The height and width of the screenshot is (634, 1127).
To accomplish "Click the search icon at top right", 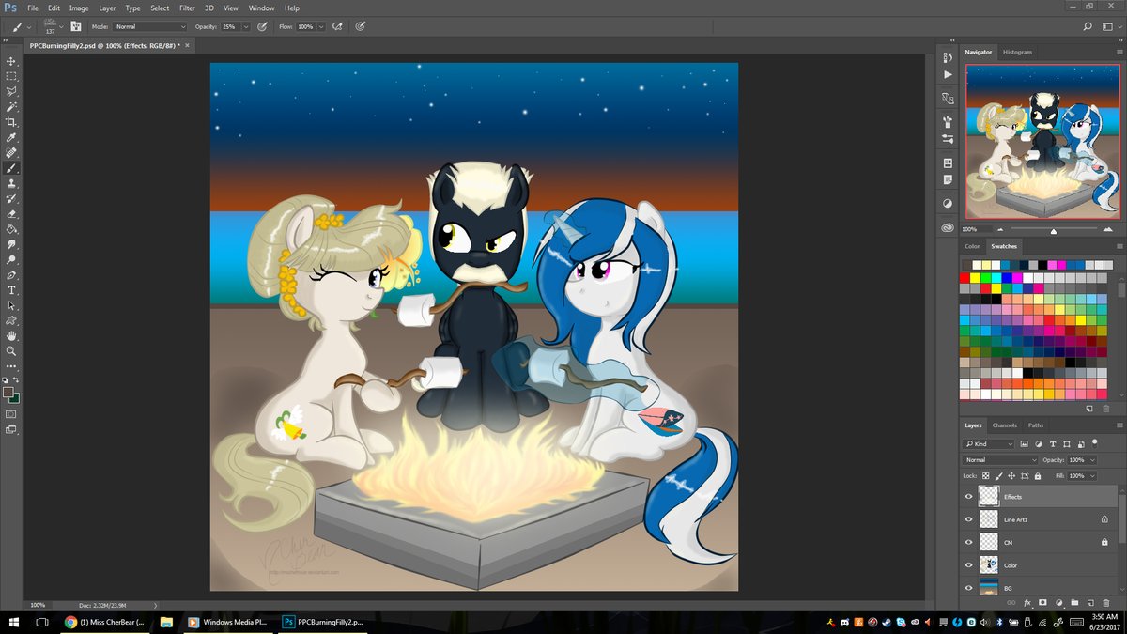I will pos(1088,26).
